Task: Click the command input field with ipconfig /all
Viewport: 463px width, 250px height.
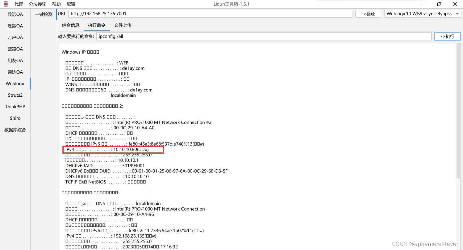Action: [264, 36]
